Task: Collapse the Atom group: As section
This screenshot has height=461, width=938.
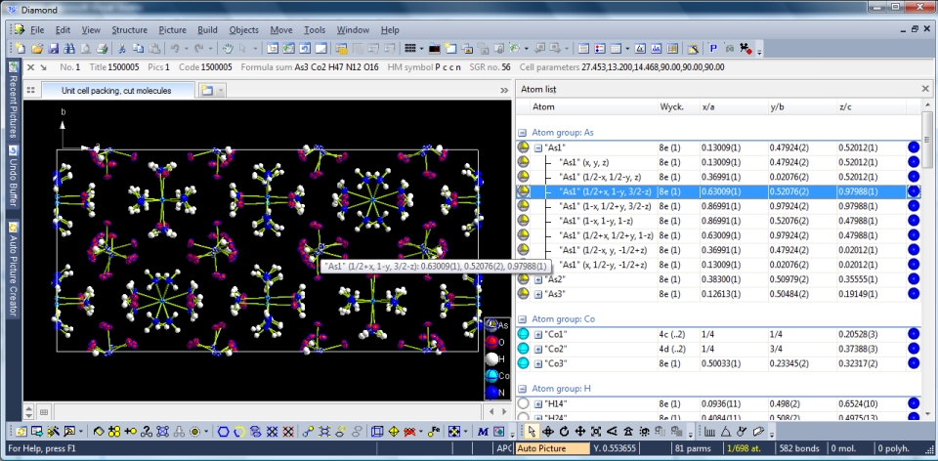Action: [522, 132]
